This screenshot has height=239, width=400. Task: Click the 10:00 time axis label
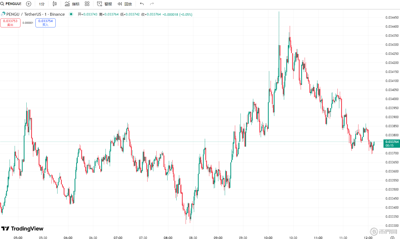[x=268, y=238]
